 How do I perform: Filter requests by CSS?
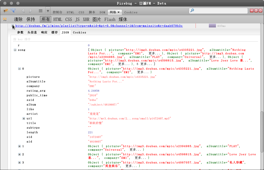tap(69, 19)
